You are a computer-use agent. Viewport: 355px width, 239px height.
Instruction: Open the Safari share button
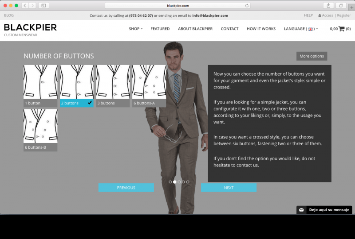point(328,5)
